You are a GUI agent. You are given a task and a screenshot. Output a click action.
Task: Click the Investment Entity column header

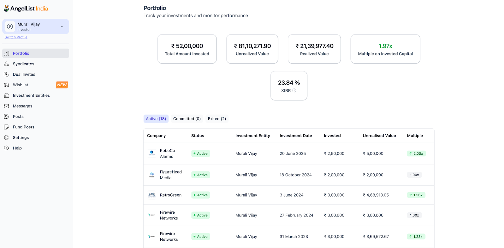(253, 136)
